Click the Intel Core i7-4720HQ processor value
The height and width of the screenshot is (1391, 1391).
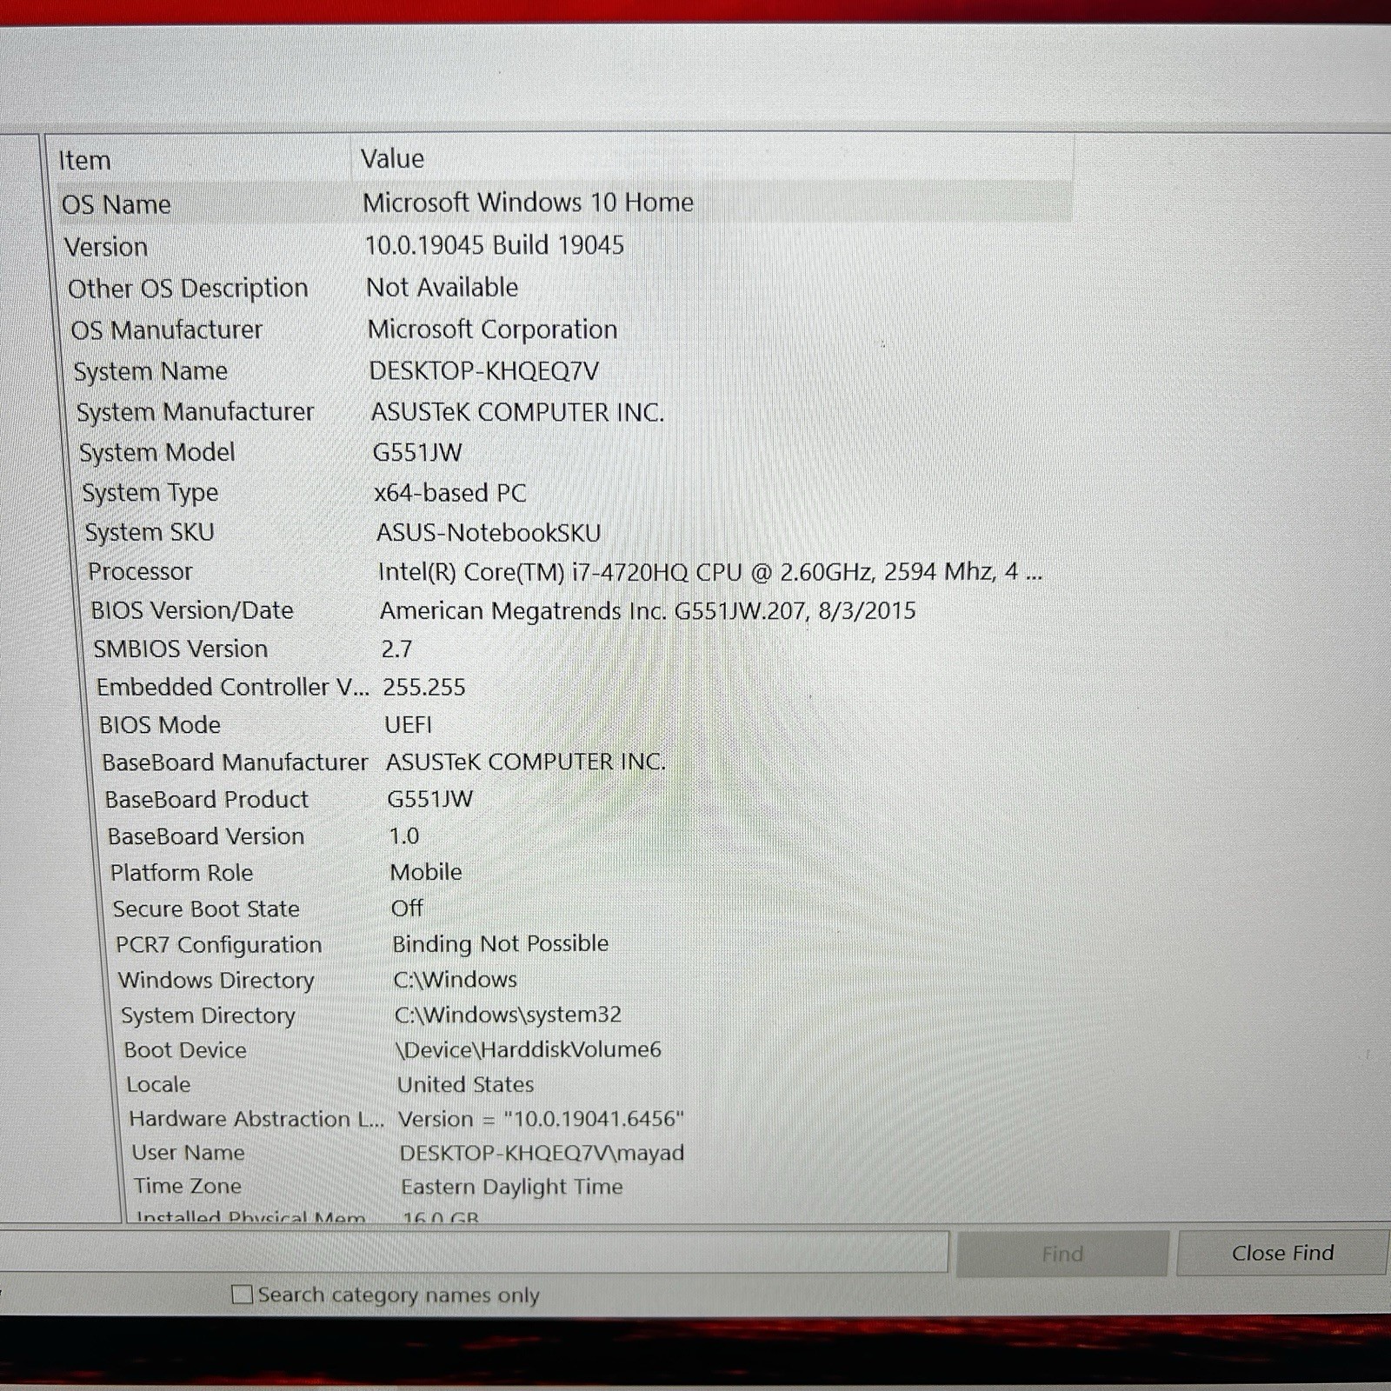pyautogui.click(x=710, y=572)
